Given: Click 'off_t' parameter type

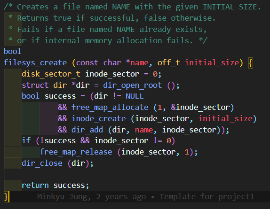Looking at the screenshot, I should click(x=169, y=63).
